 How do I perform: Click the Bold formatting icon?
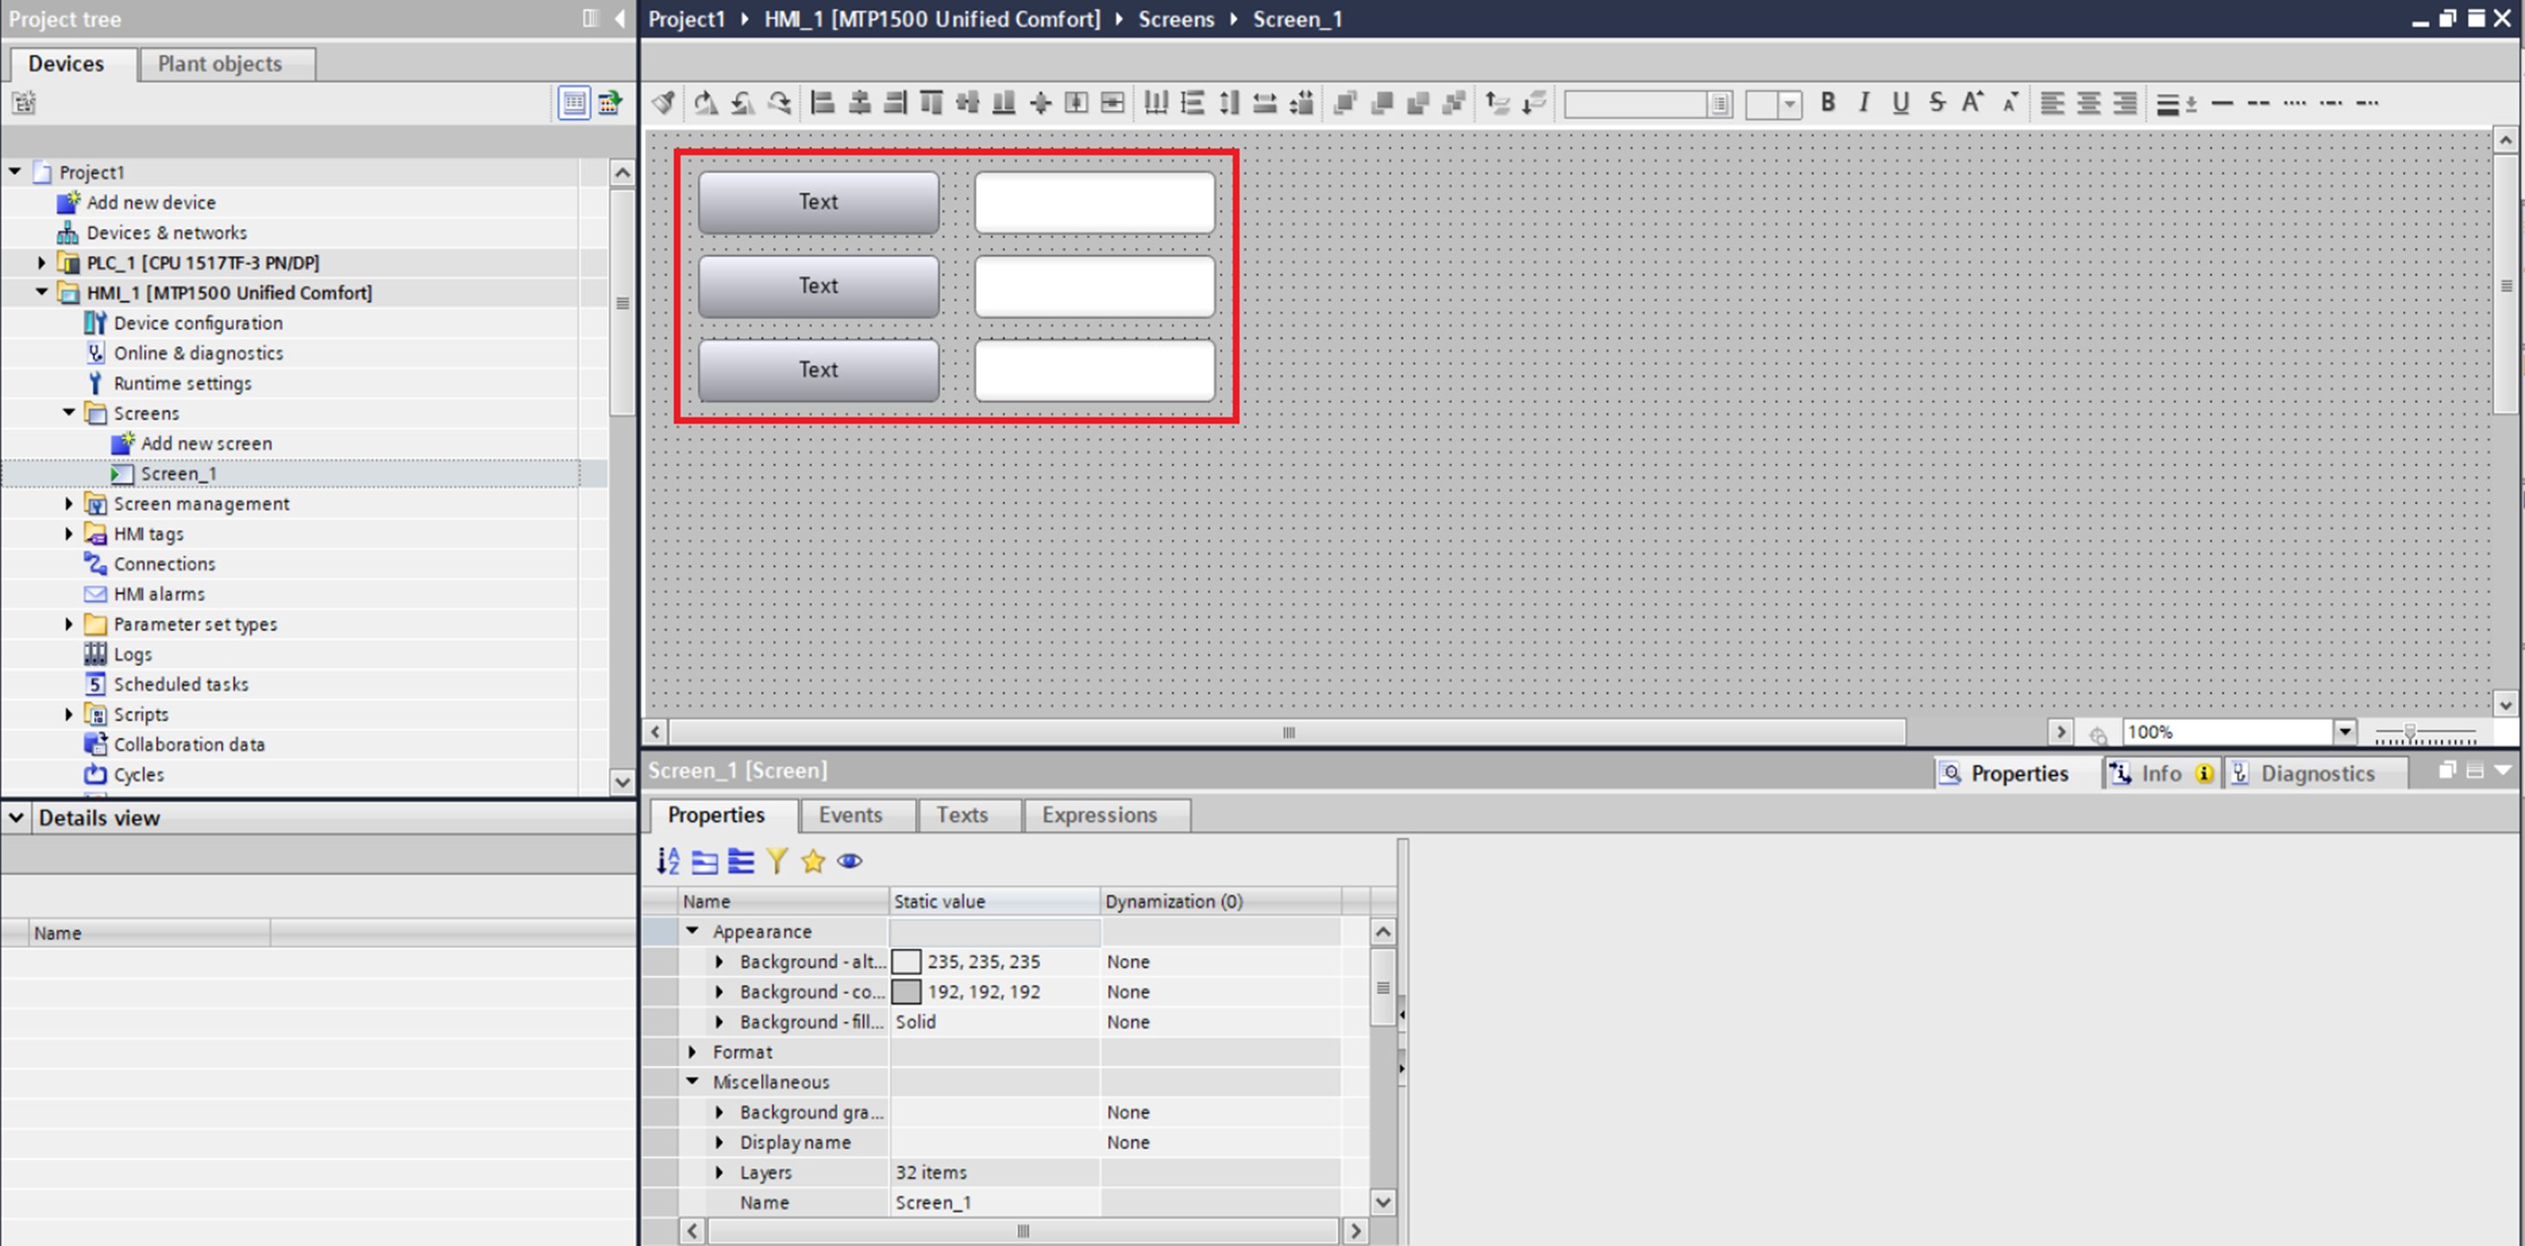point(1827,103)
